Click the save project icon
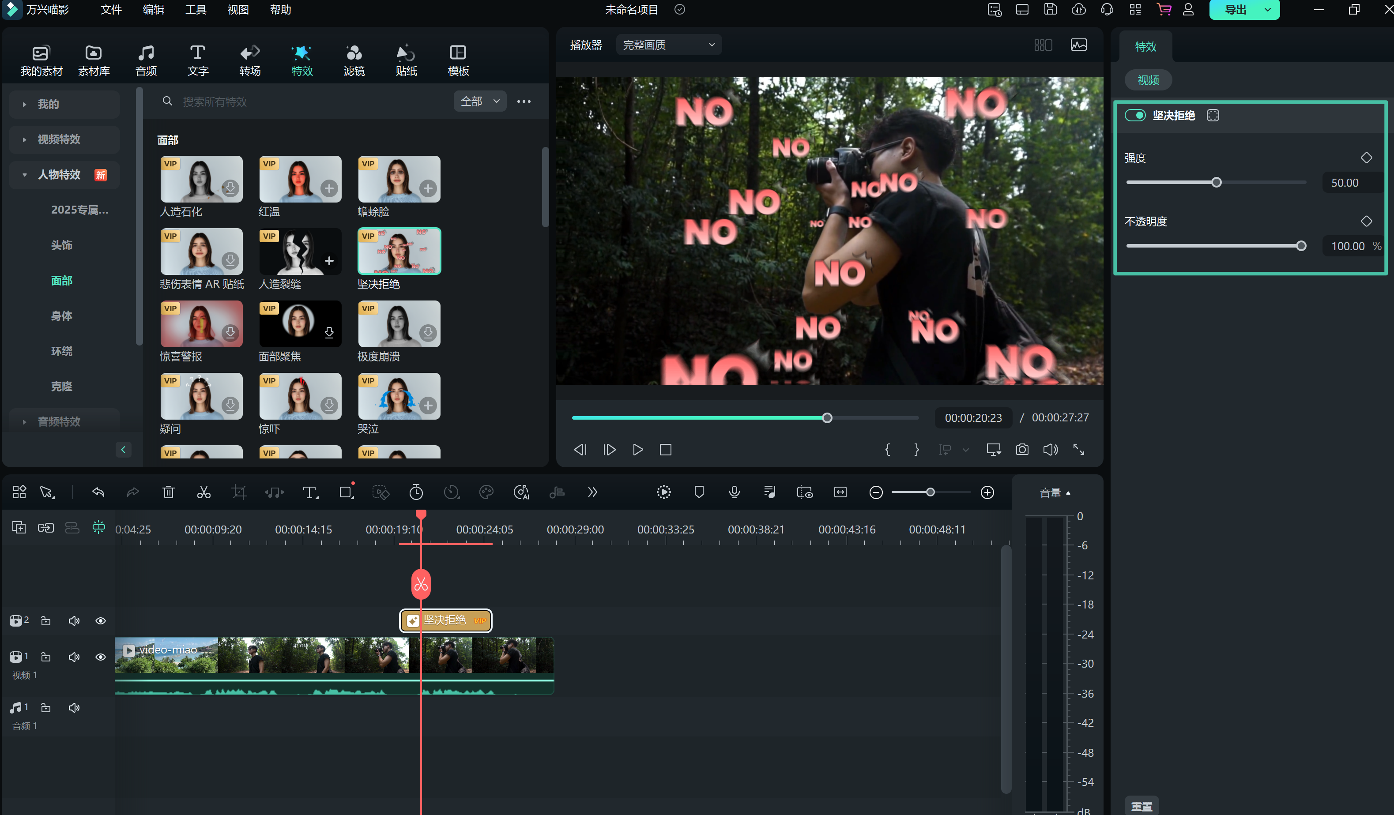The image size is (1394, 815). click(1050, 9)
